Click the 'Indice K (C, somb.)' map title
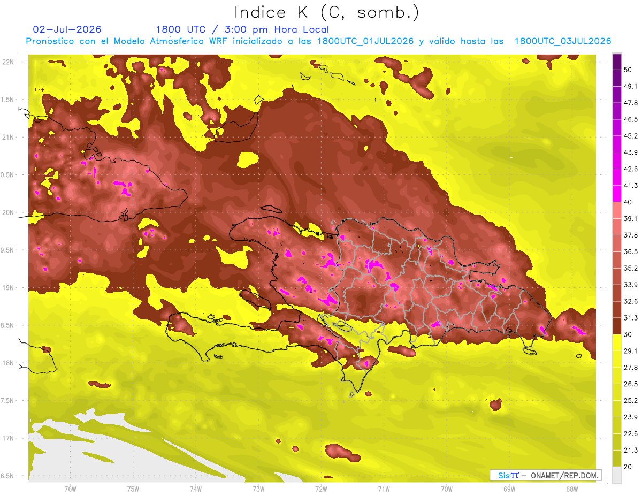This screenshot has width=642, height=496. [x=326, y=12]
